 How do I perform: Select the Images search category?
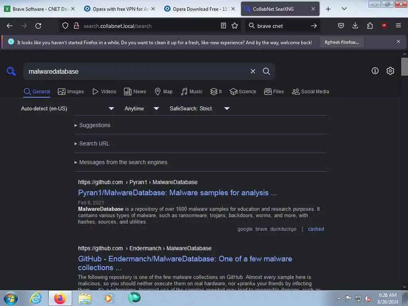tap(71, 92)
